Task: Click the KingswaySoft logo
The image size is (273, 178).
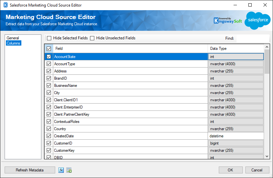Action: coord(228,21)
